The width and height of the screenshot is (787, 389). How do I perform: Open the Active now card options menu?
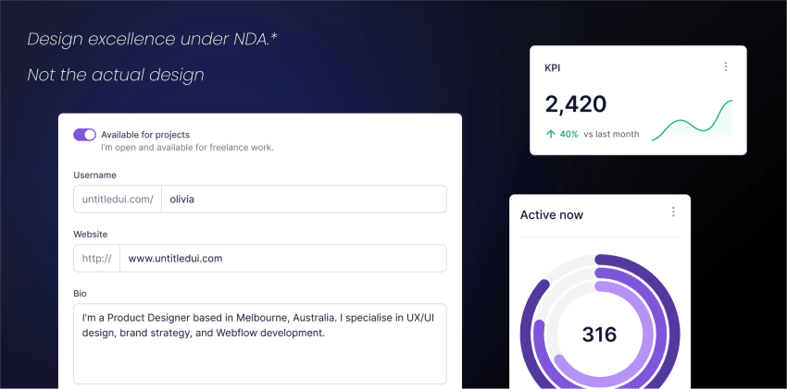click(673, 213)
